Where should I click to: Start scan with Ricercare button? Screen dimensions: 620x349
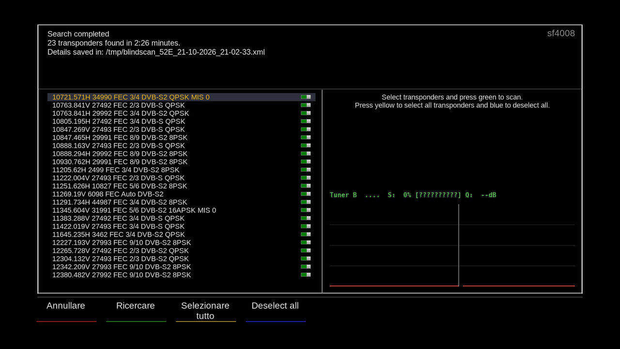tap(136, 306)
